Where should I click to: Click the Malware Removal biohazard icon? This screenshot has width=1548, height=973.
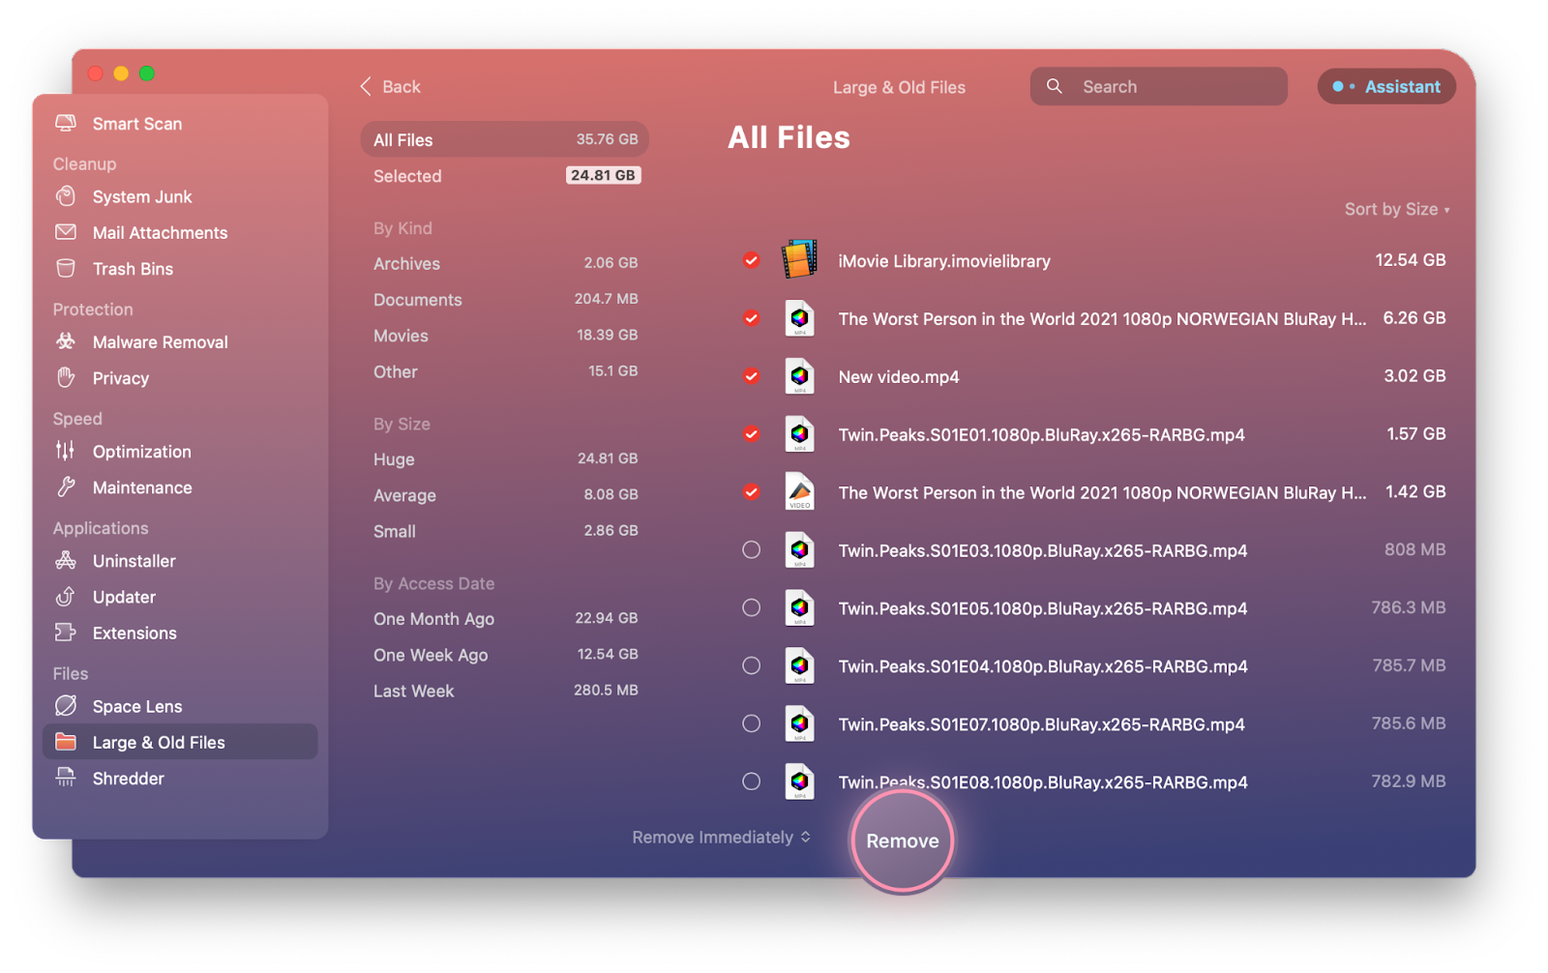66,341
